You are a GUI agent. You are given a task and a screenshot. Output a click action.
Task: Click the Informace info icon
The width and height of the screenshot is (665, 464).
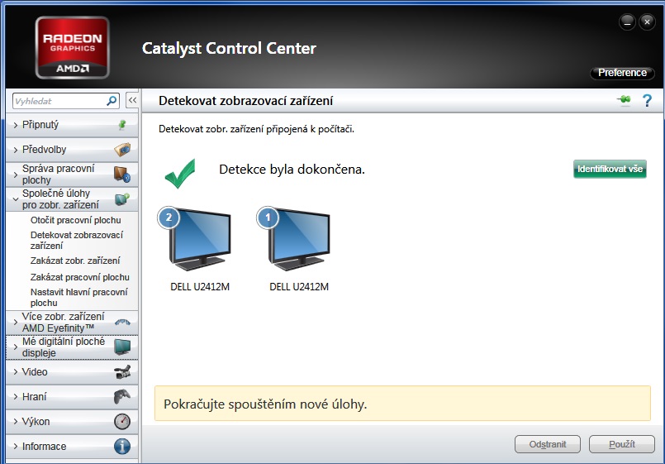pos(122,446)
